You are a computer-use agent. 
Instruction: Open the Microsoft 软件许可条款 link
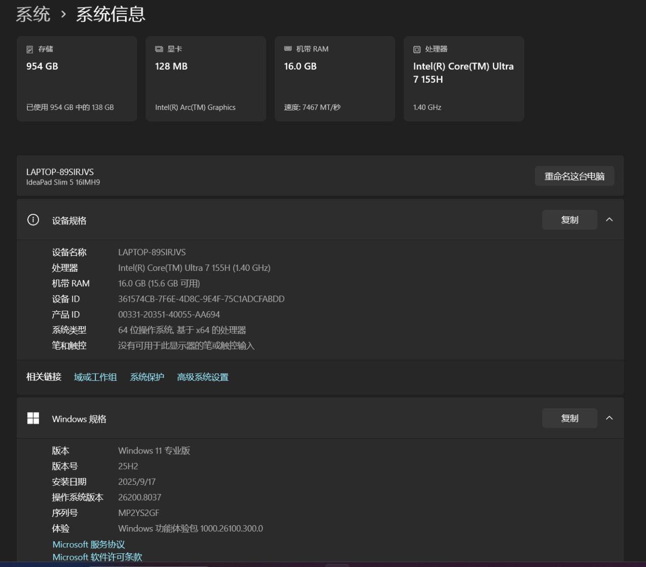[x=97, y=557]
